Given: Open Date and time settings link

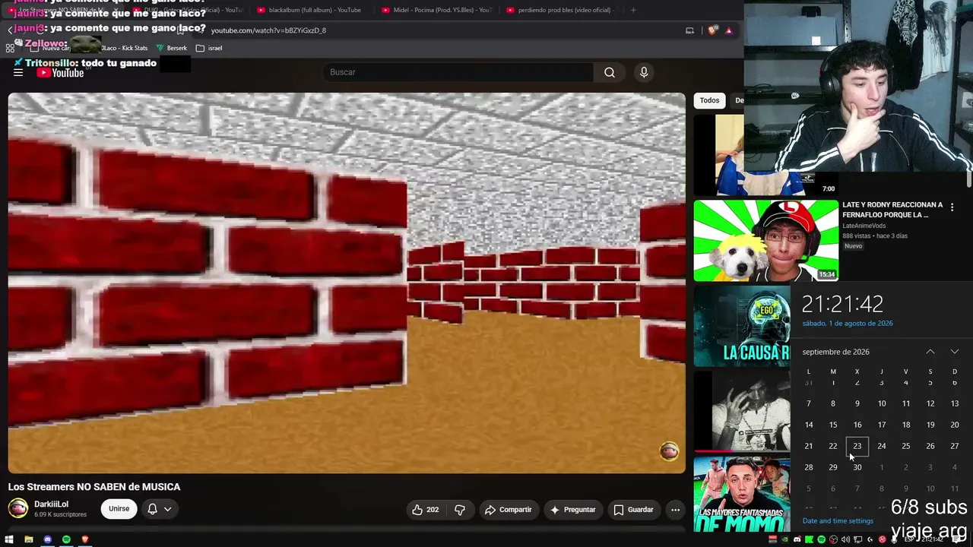Looking at the screenshot, I should point(838,521).
